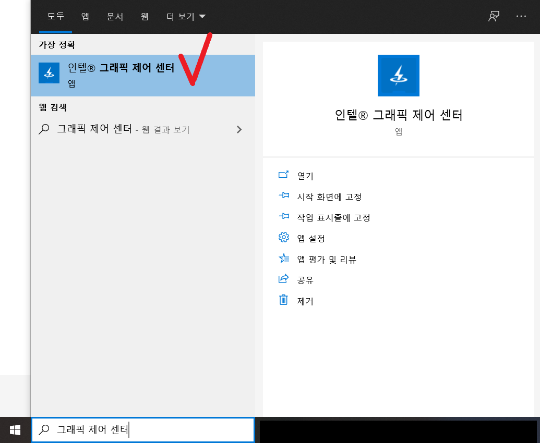Click the magnifier icon in web search row
The image size is (540, 443).
(44, 129)
